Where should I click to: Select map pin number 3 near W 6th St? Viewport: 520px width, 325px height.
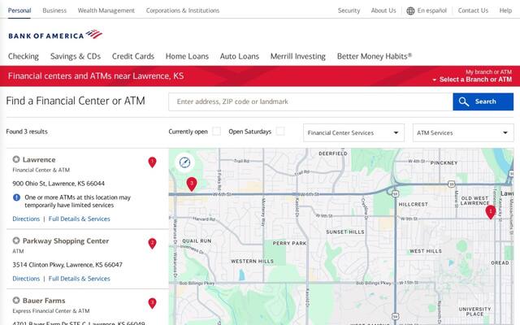pyautogui.click(x=192, y=184)
